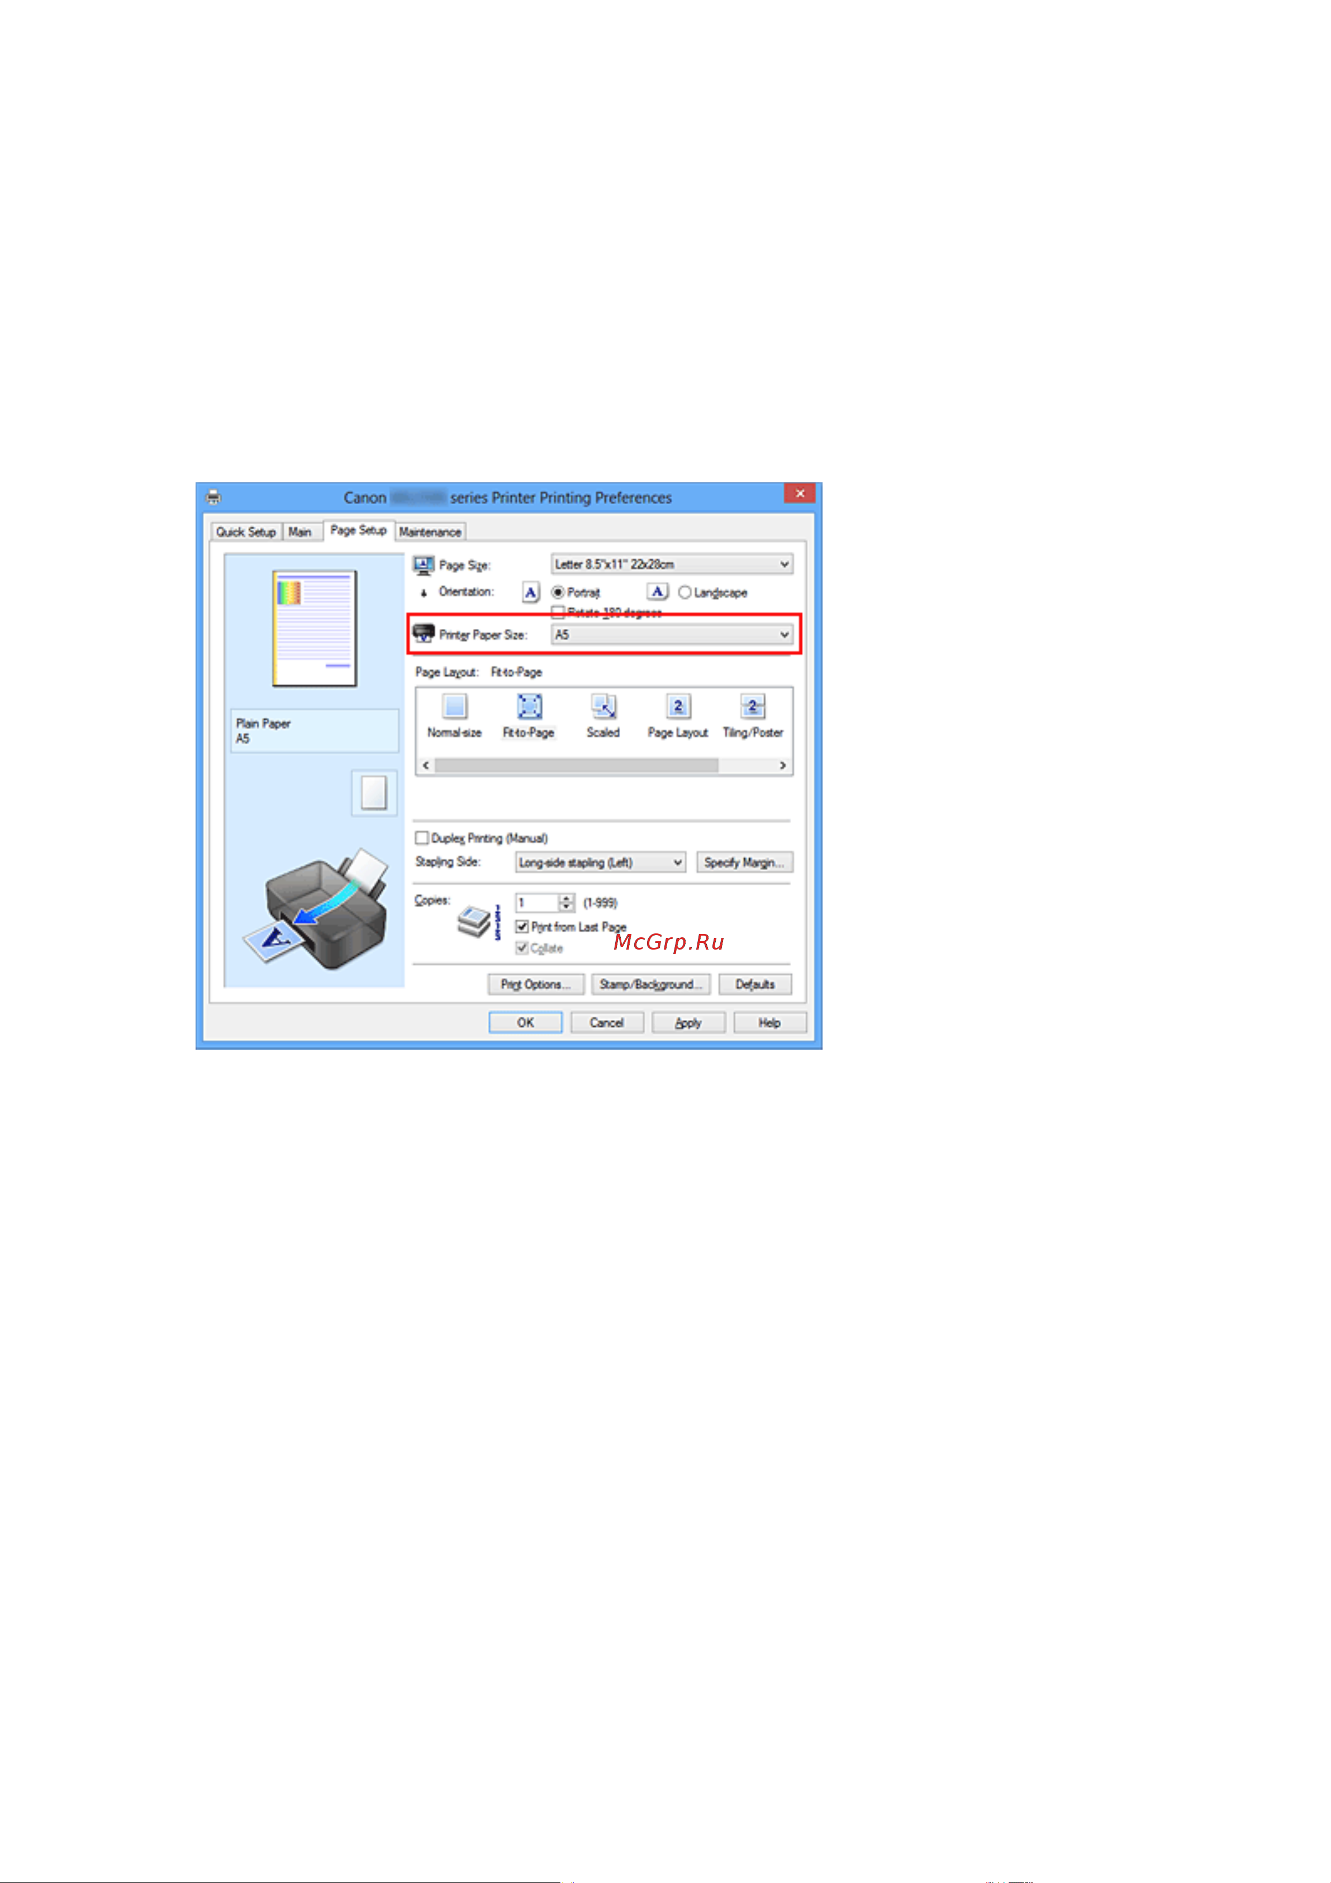
Task: Open the Page Size dropdown
Action: click(x=672, y=565)
